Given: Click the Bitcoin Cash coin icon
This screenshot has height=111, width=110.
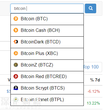Looking at the screenshot, I should [16, 30].
